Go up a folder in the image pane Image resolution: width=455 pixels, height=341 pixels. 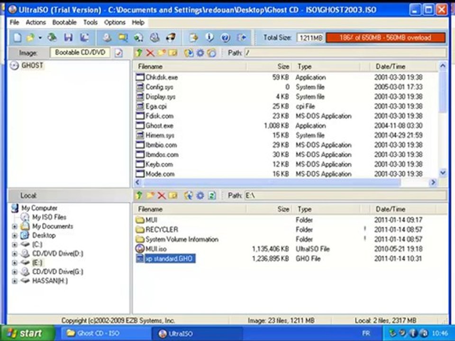[x=139, y=53]
